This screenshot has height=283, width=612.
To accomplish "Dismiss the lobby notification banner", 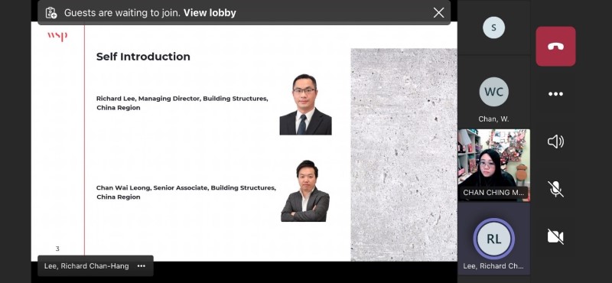I will point(438,13).
